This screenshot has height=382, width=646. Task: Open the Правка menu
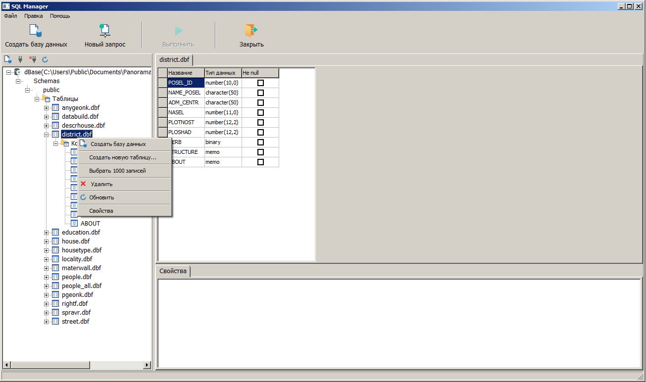33,16
